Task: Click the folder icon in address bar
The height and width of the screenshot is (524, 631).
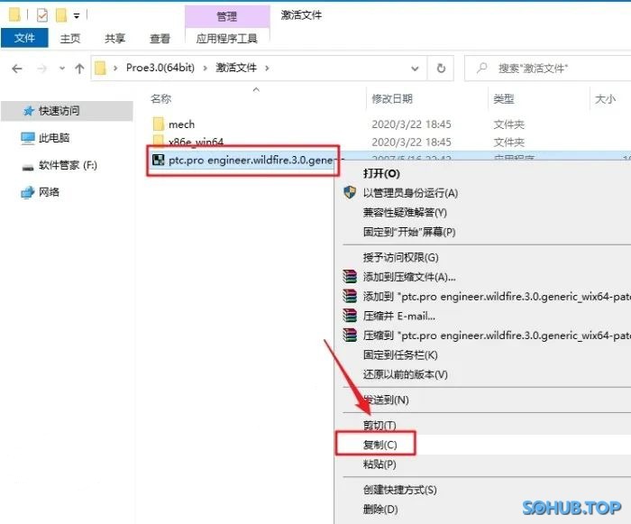Action: [100, 68]
